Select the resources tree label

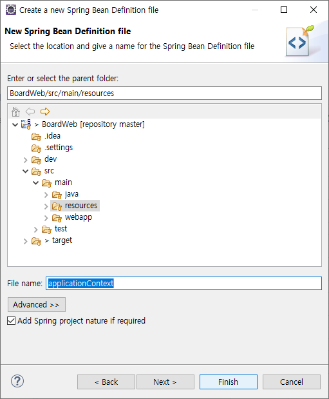(81, 206)
